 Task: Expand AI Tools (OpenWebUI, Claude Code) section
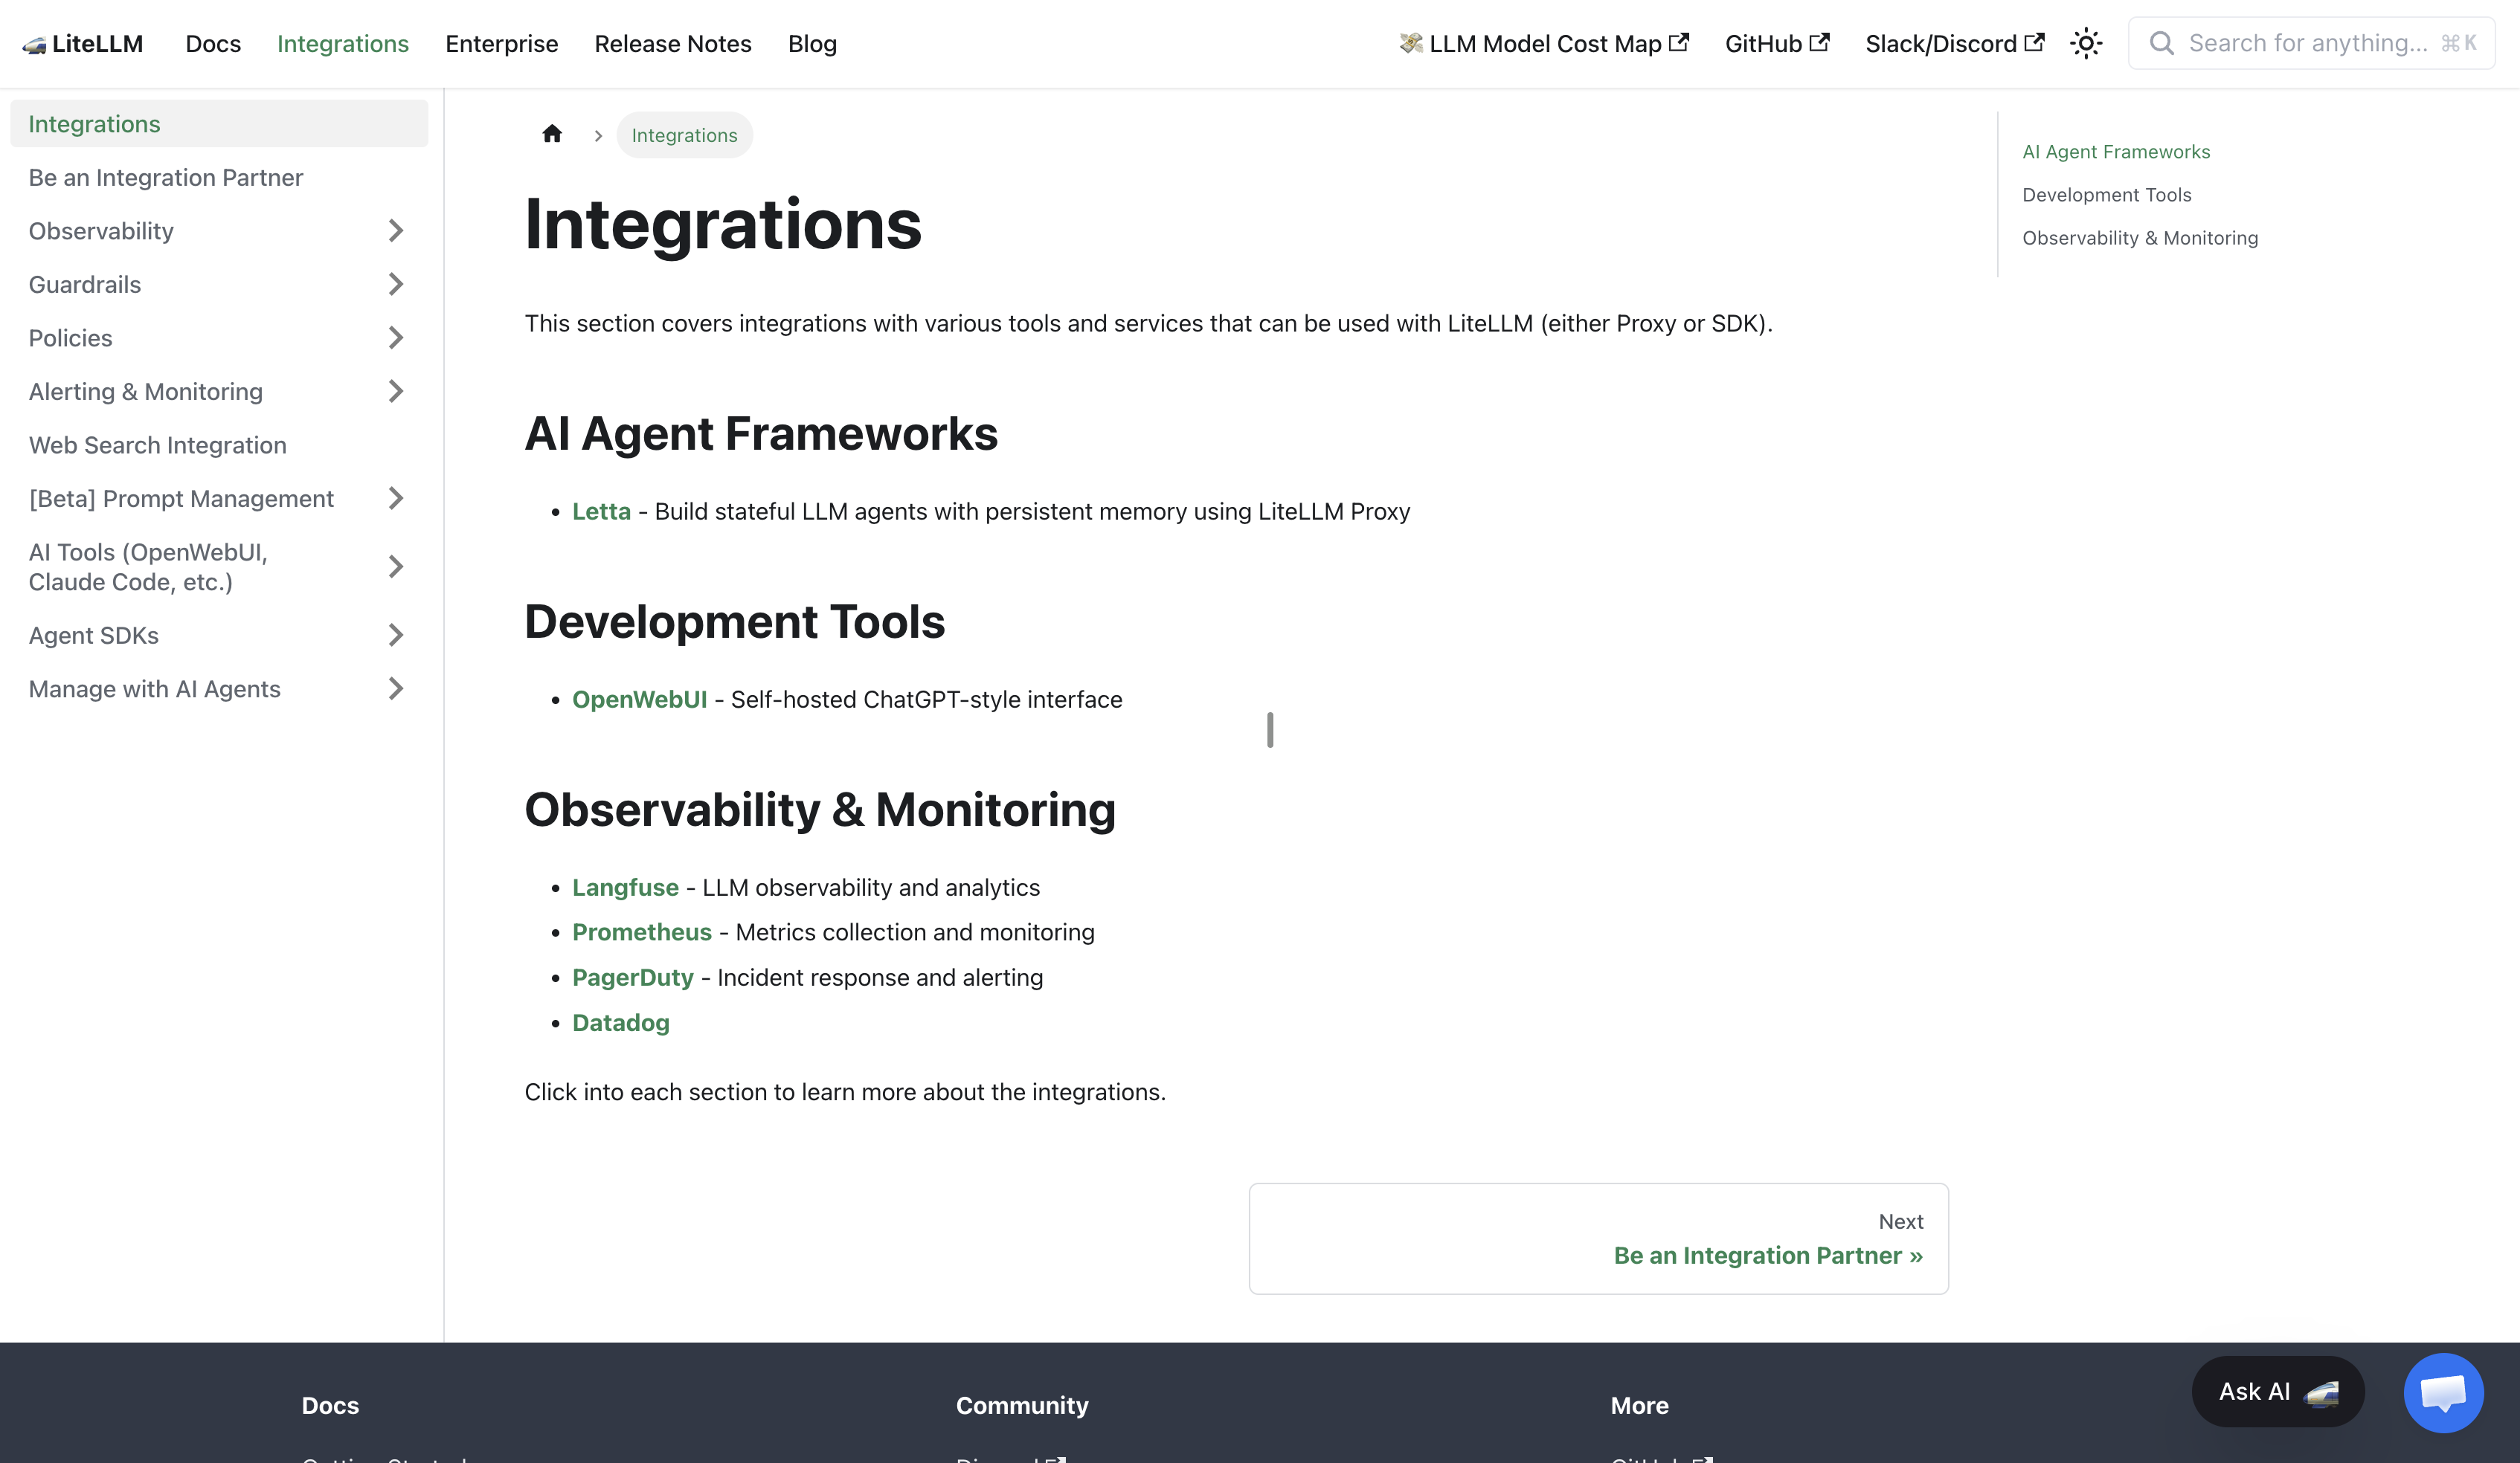(x=396, y=566)
